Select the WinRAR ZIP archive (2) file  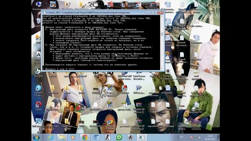(139, 108)
